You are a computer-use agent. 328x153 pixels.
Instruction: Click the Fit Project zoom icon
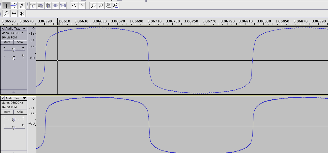point(116,6)
